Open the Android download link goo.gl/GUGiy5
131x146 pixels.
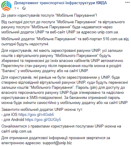(43, 119)
